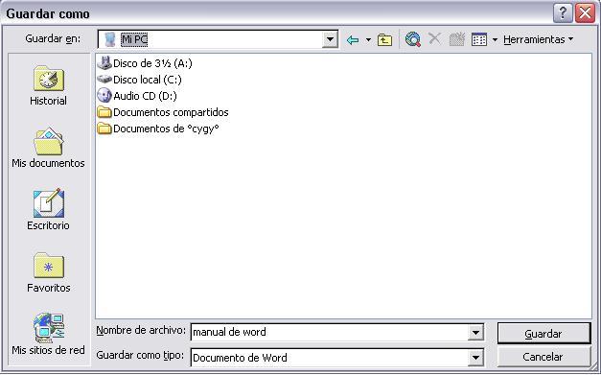Select Disco local (C:) drive
Image resolution: width=601 pixels, height=375 pixels.
139,80
